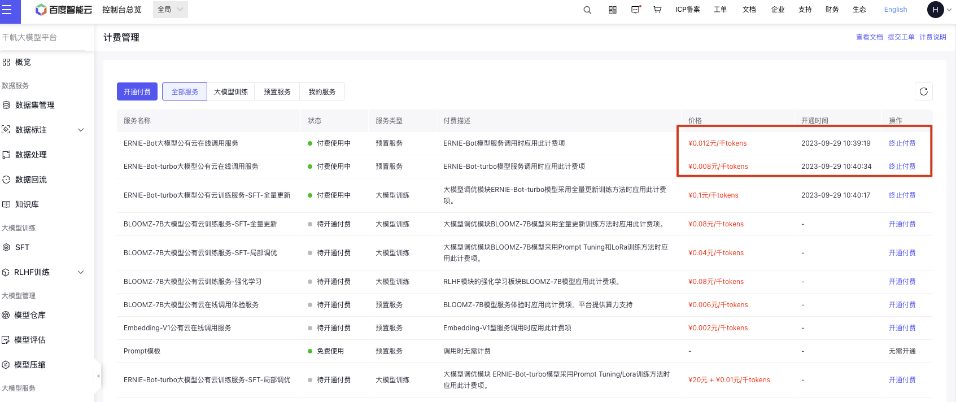This screenshot has height=402, width=956.
Task: Open the 工单 header menu
Action: tap(720, 10)
